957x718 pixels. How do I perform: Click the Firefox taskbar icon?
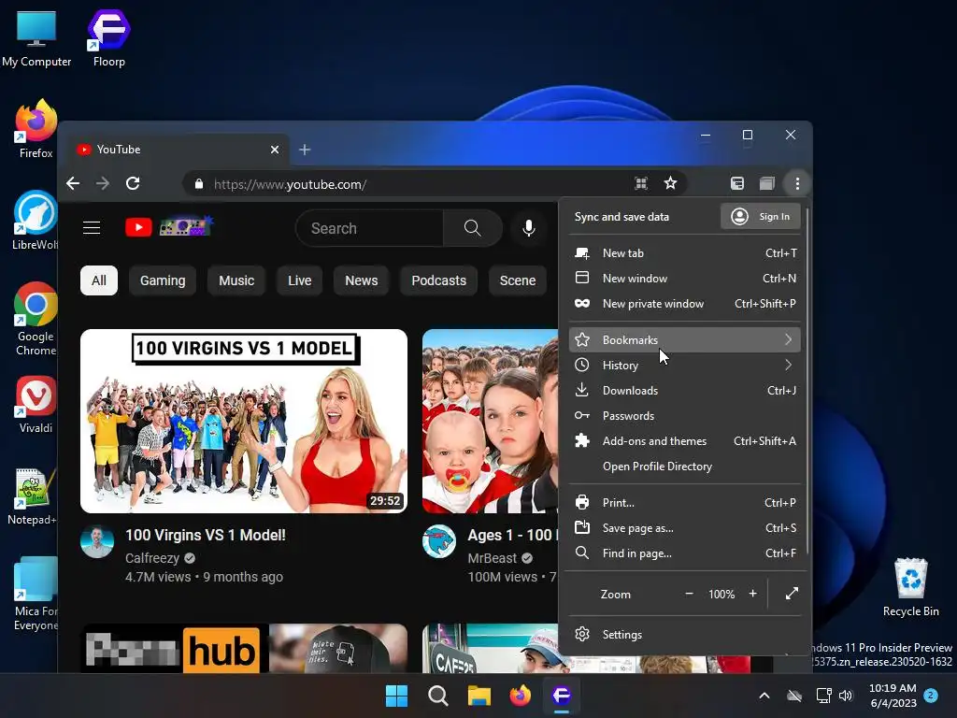[520, 696]
